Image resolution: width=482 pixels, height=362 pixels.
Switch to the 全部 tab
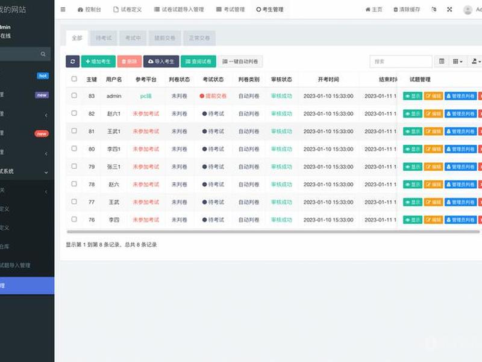coord(77,38)
